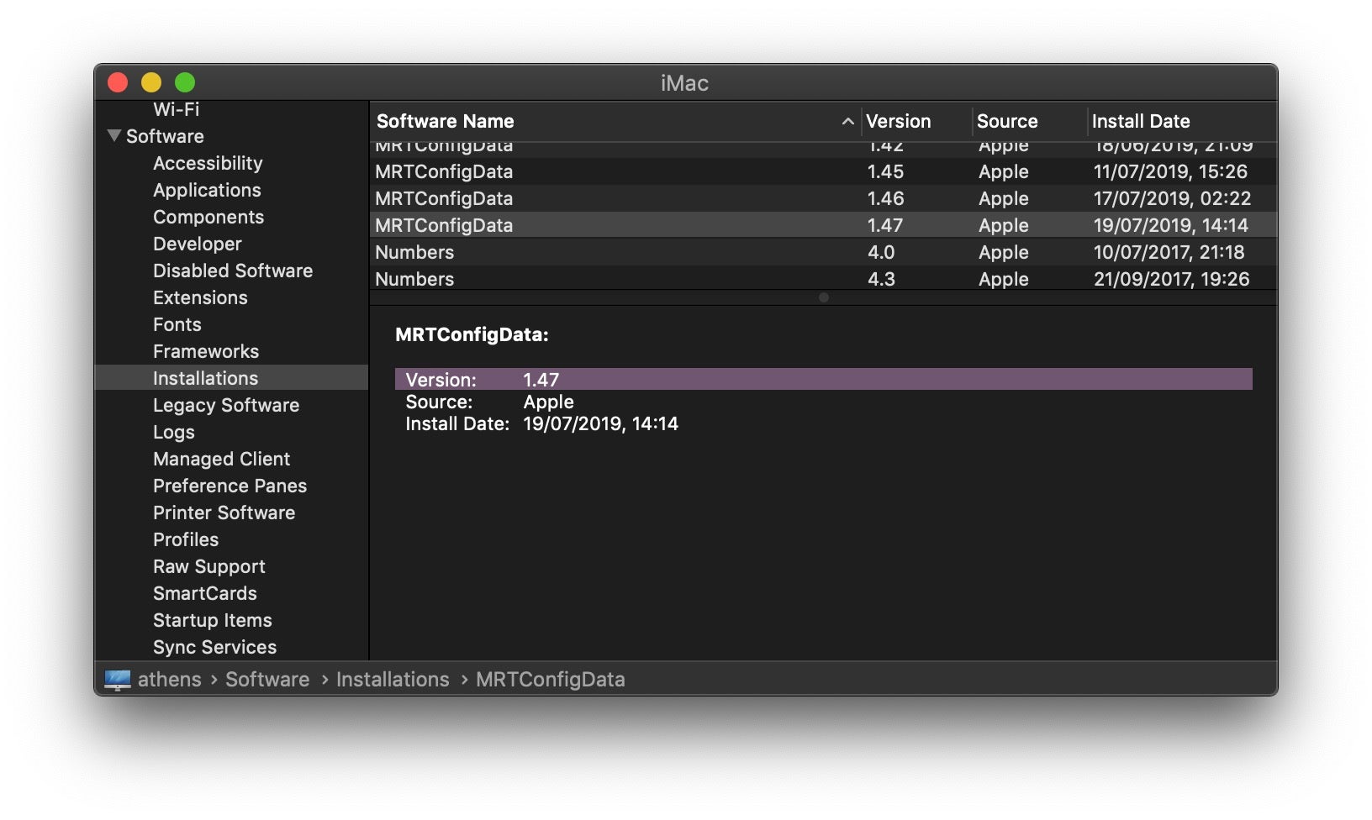1372x820 pixels.
Task: Click the highlighted Version 1.47 detail line
Action: tap(824, 379)
